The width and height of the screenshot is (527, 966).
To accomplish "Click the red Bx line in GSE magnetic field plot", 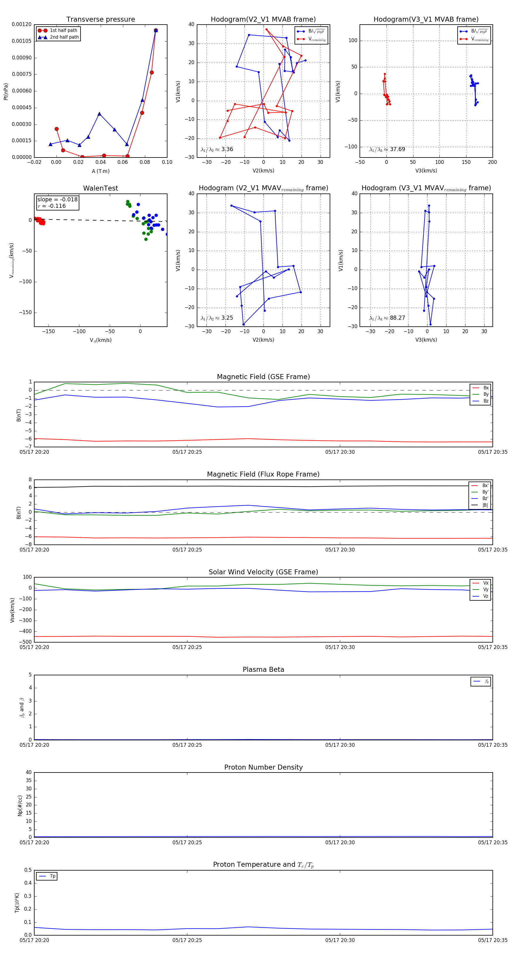I will pyautogui.click(x=263, y=440).
